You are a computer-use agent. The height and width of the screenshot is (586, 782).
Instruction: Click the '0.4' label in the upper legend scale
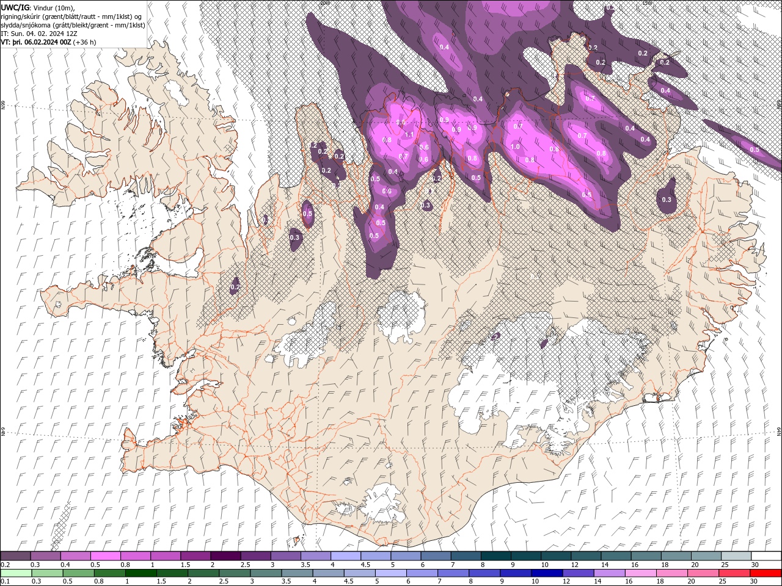point(65,565)
